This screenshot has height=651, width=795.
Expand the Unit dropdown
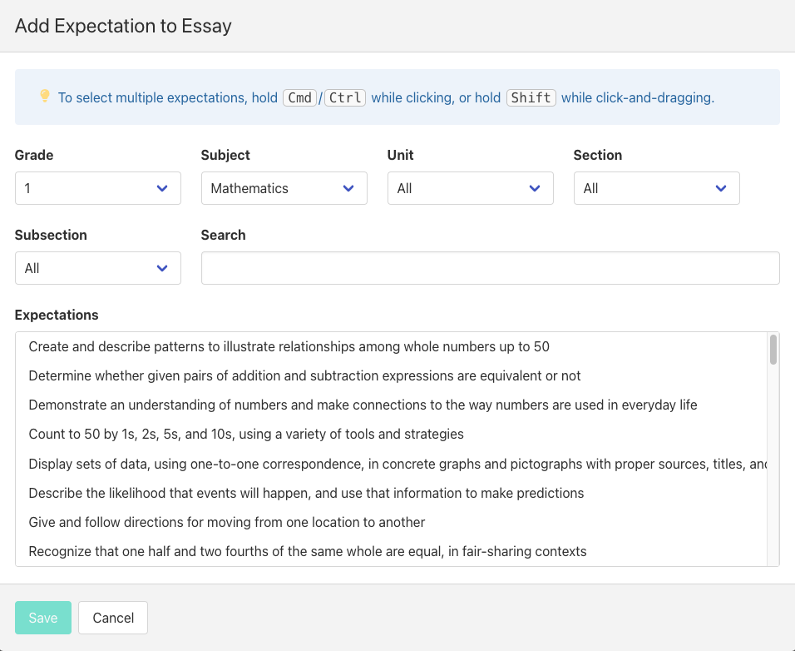pos(471,188)
